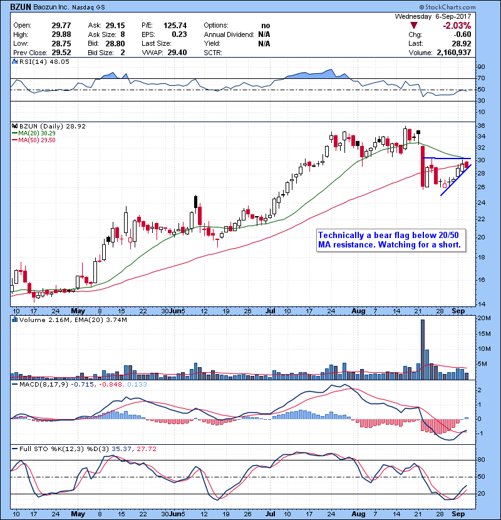Click the company name Baozun Inc.

click(x=51, y=7)
